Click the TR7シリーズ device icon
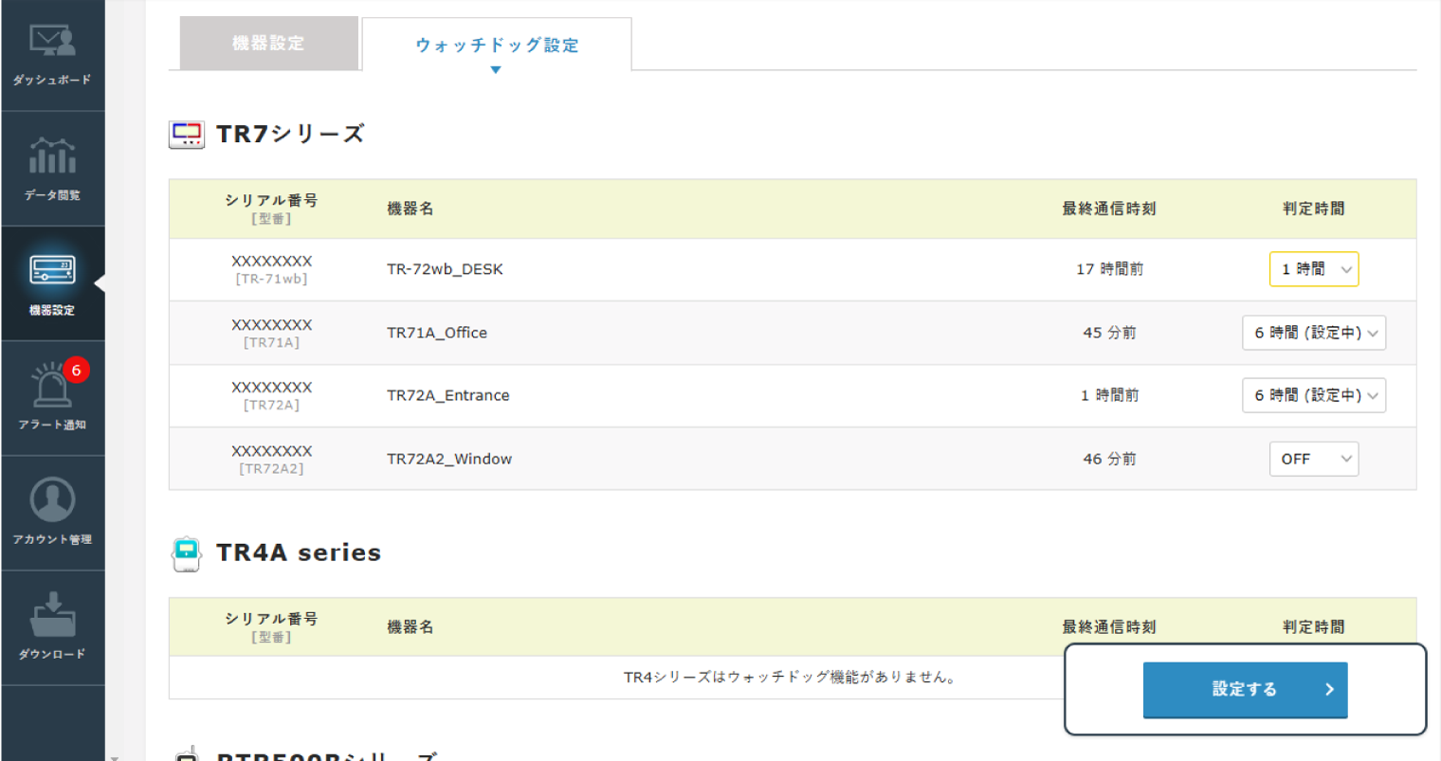The width and height of the screenshot is (1441, 761). tap(187, 135)
